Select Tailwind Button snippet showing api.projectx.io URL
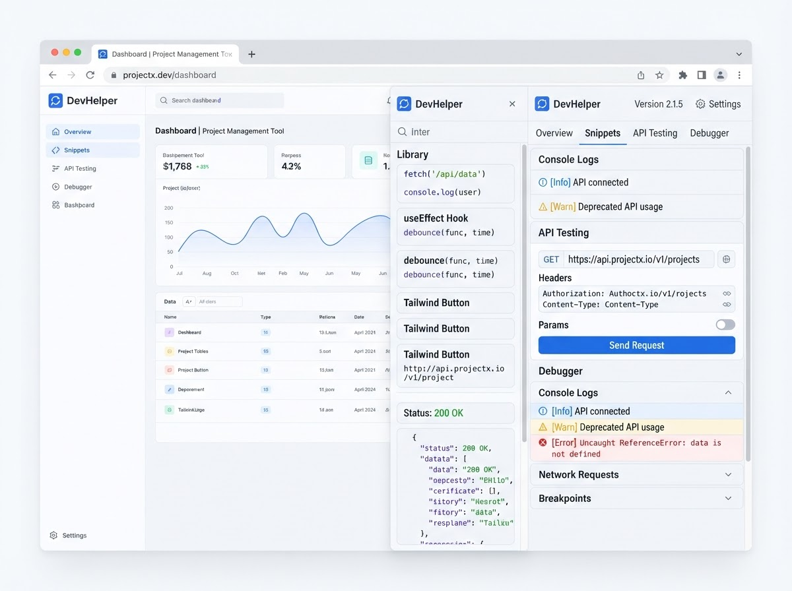This screenshot has width=792, height=591. [455, 365]
